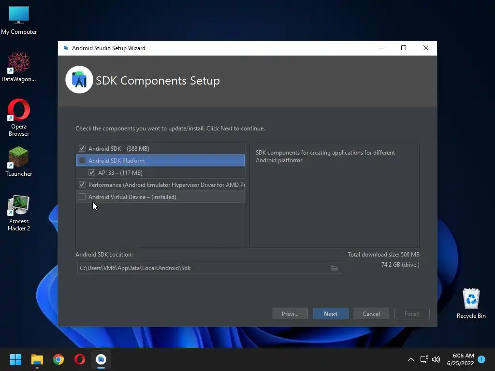Select the TLauncher desktop shortcut
Viewport: 495px width, 371px height.
pos(19,161)
